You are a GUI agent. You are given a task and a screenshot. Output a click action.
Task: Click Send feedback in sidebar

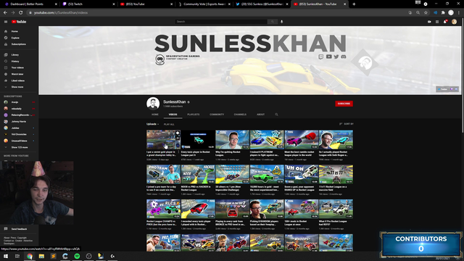pos(20,229)
